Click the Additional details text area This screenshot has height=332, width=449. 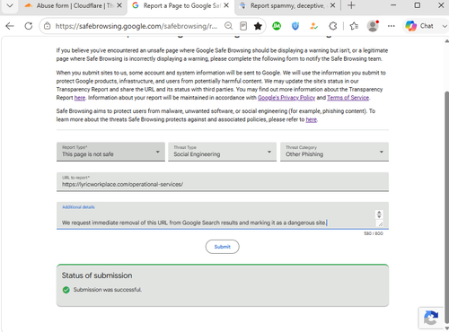[223, 215]
